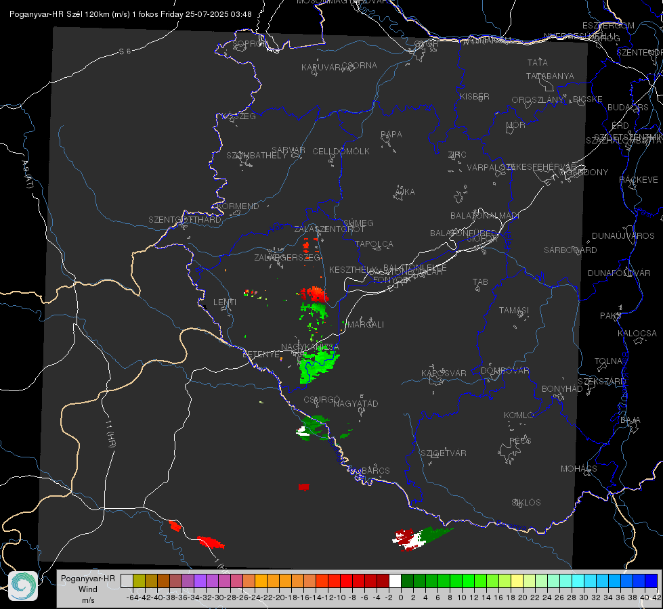Click the KISBER city label

click(x=475, y=96)
